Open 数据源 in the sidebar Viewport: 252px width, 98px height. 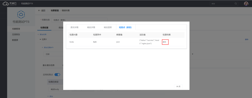pyautogui.click(x=15, y=40)
